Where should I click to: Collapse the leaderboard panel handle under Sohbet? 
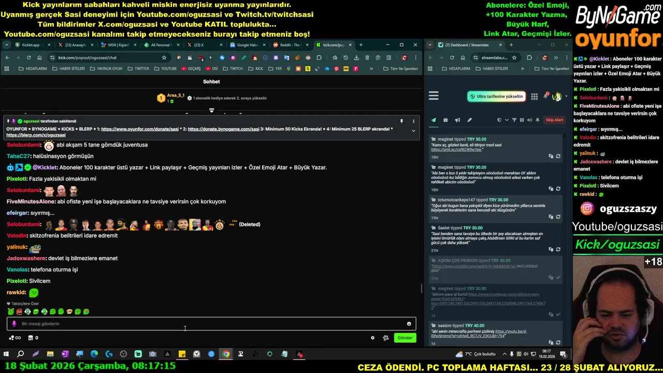(211, 110)
